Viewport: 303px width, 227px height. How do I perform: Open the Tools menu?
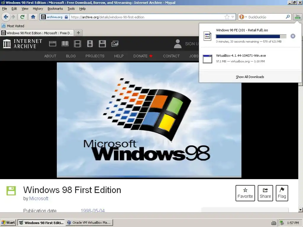click(71, 9)
